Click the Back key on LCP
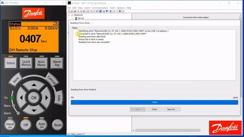Screen dimensions: 244x137 tap(16, 80)
